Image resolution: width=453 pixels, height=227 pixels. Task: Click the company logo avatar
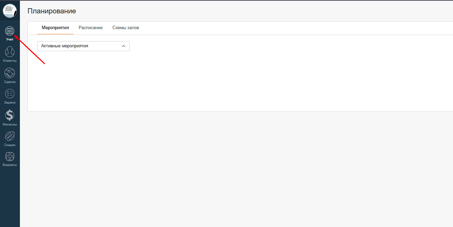click(x=10, y=11)
